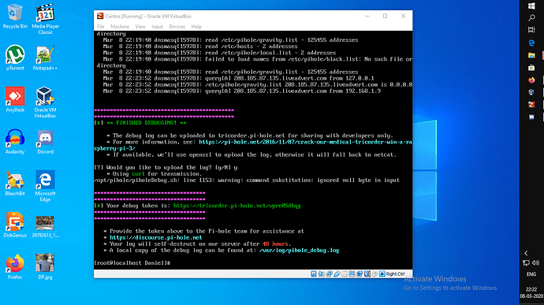Click the Right Ctrl host key label
Viewport: 544px width, 305px height.
click(395, 273)
